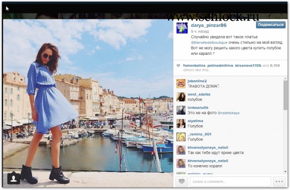Click the tagged people icon on photo

click(13, 178)
